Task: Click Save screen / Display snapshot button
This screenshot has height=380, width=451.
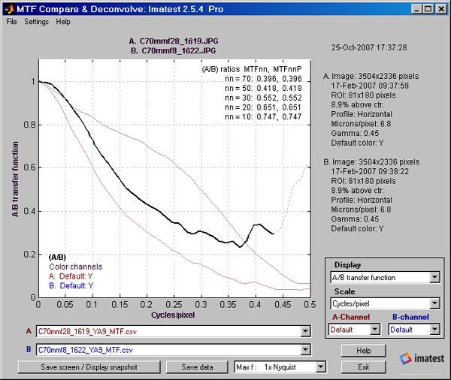Action: click(x=89, y=367)
